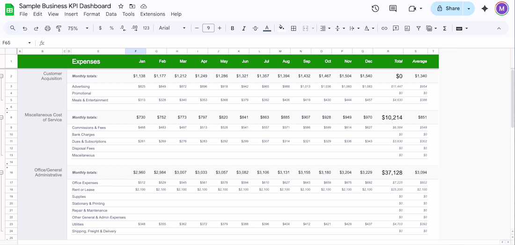The height and width of the screenshot is (245, 515).
Task: Open the 75% zoom dropdown
Action: [x=78, y=28]
